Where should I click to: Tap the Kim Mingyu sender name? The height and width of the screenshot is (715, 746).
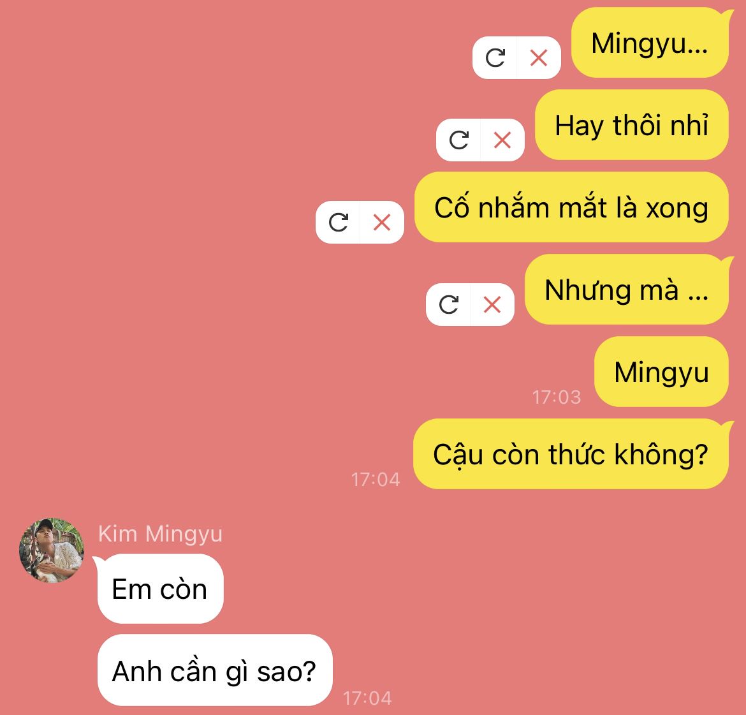160,534
